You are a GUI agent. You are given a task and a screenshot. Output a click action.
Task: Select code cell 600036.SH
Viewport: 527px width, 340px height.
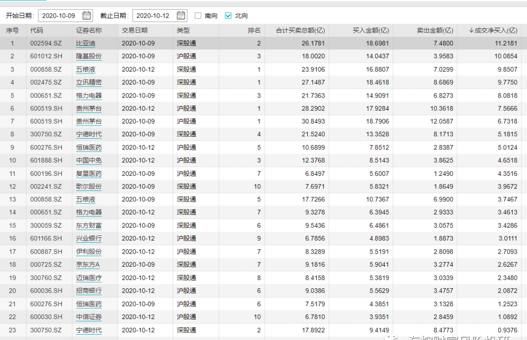pos(46,291)
